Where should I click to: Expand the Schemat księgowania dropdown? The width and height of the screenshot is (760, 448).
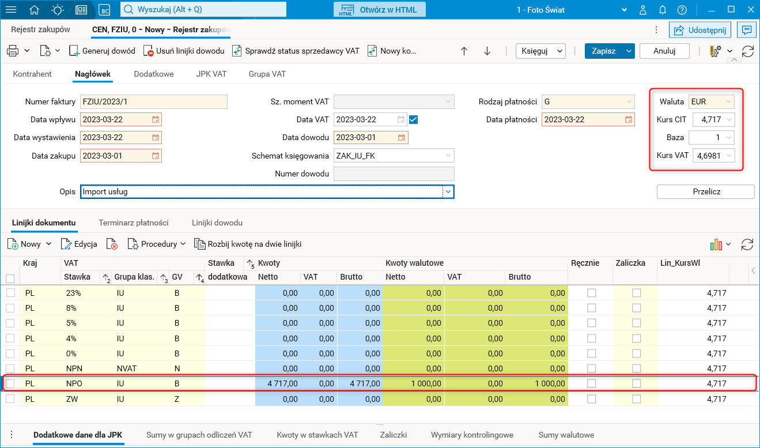tap(448, 156)
